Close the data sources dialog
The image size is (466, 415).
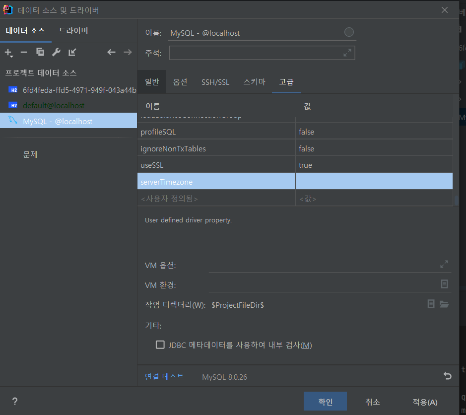click(x=445, y=10)
